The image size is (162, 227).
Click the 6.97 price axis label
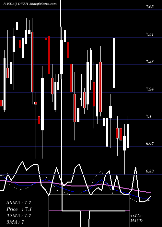pyautogui.click(x=150, y=144)
